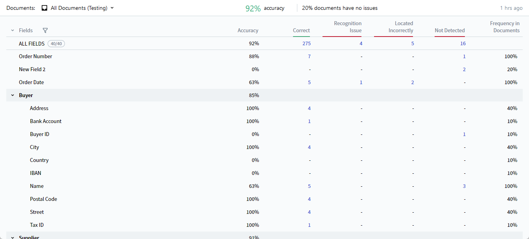View the 16 not detected fields
Image resolution: width=529 pixels, height=239 pixels.
(x=463, y=43)
